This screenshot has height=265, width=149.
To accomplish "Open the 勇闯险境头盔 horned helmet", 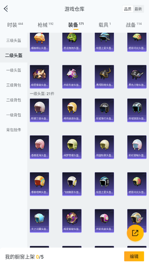I will pyautogui.click(x=104, y=77).
